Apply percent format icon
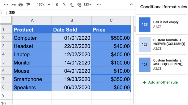Image resolution: width=188 pixels, height=105 pixels. [x=64, y=5]
